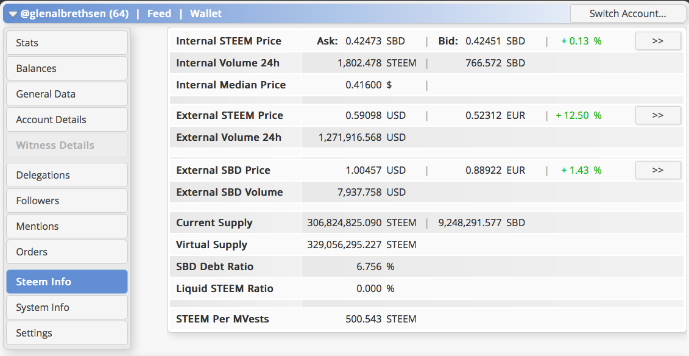
Task: Click the External SBD Price label
Action: coord(223,170)
